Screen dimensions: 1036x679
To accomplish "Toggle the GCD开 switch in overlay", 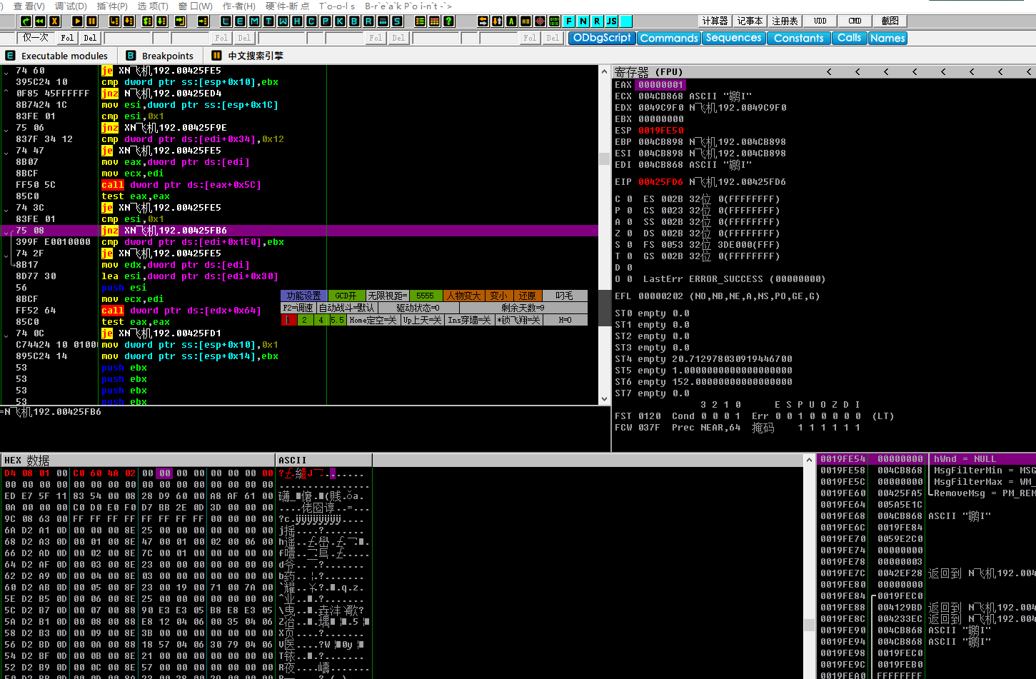I will click(346, 296).
